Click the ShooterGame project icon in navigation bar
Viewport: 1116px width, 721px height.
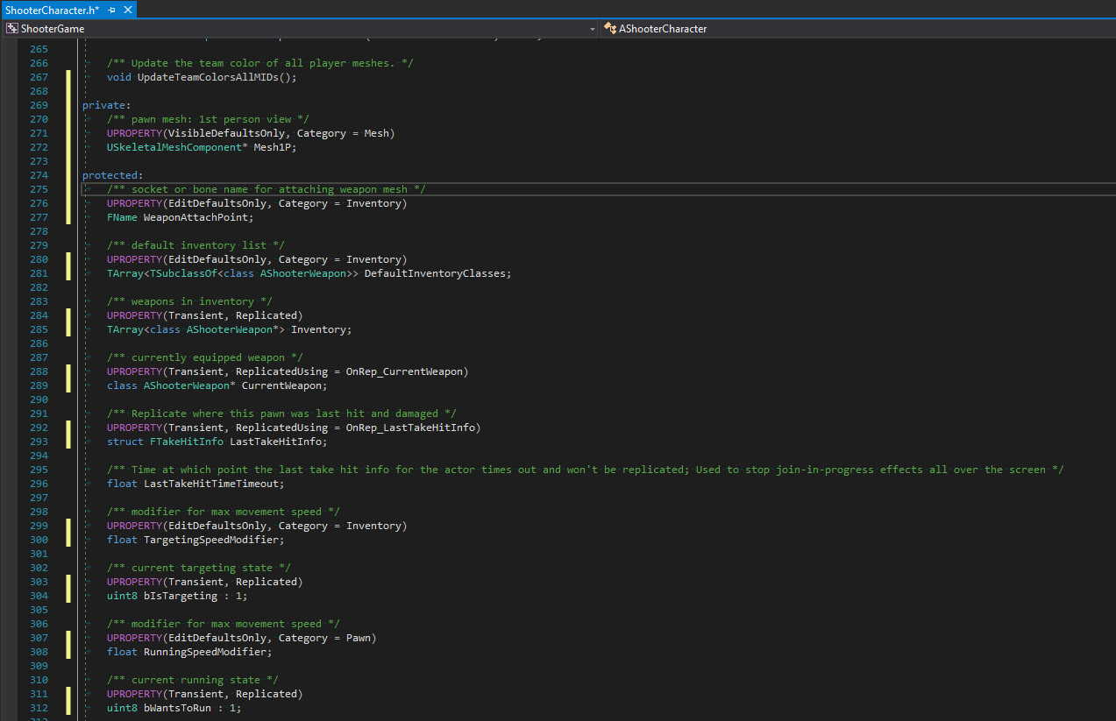click(x=12, y=28)
